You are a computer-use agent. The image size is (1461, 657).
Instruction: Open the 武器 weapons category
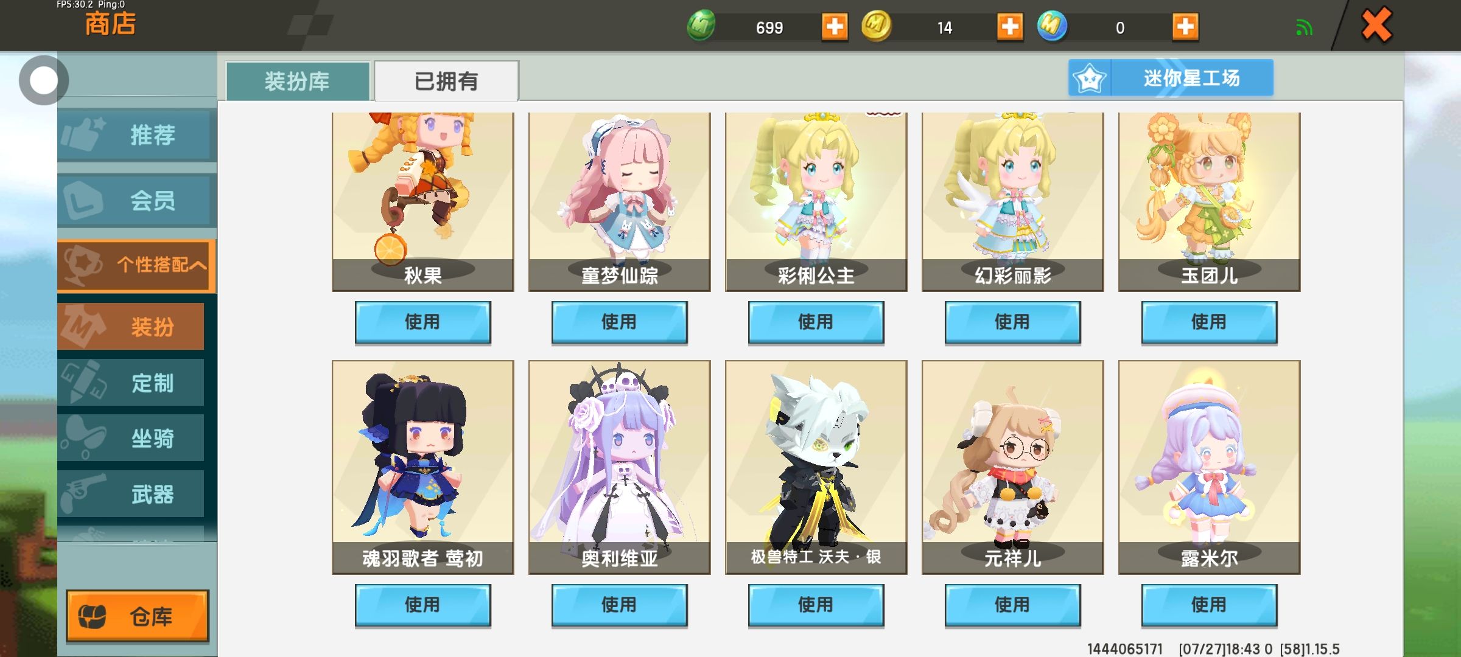pos(131,494)
